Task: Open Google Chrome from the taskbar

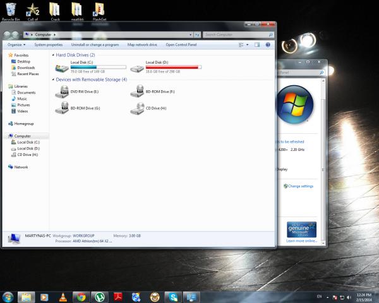Action: pos(80,297)
